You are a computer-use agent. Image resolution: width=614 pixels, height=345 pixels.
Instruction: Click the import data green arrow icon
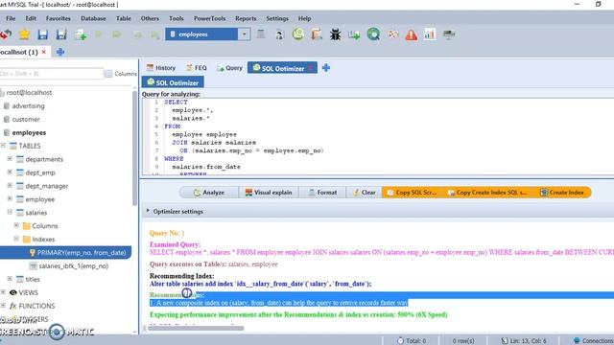coord(354,34)
